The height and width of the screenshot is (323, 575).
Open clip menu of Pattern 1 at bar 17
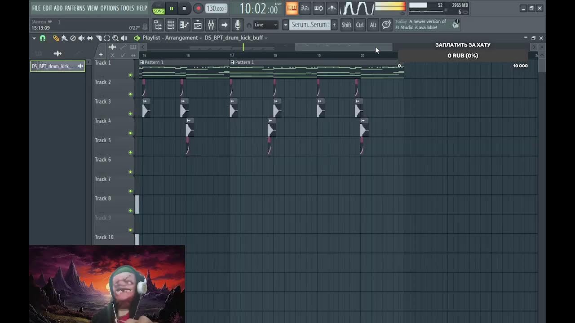tap(232, 62)
